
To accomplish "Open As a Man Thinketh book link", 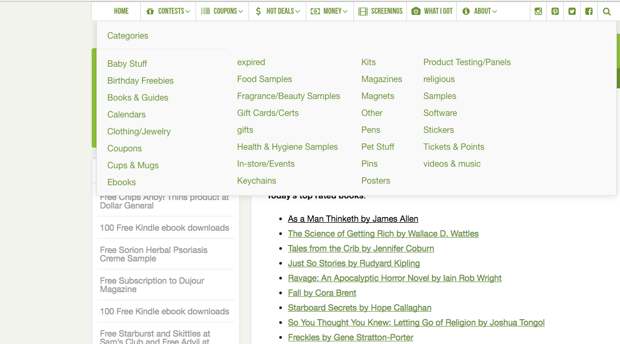I will tap(353, 219).
